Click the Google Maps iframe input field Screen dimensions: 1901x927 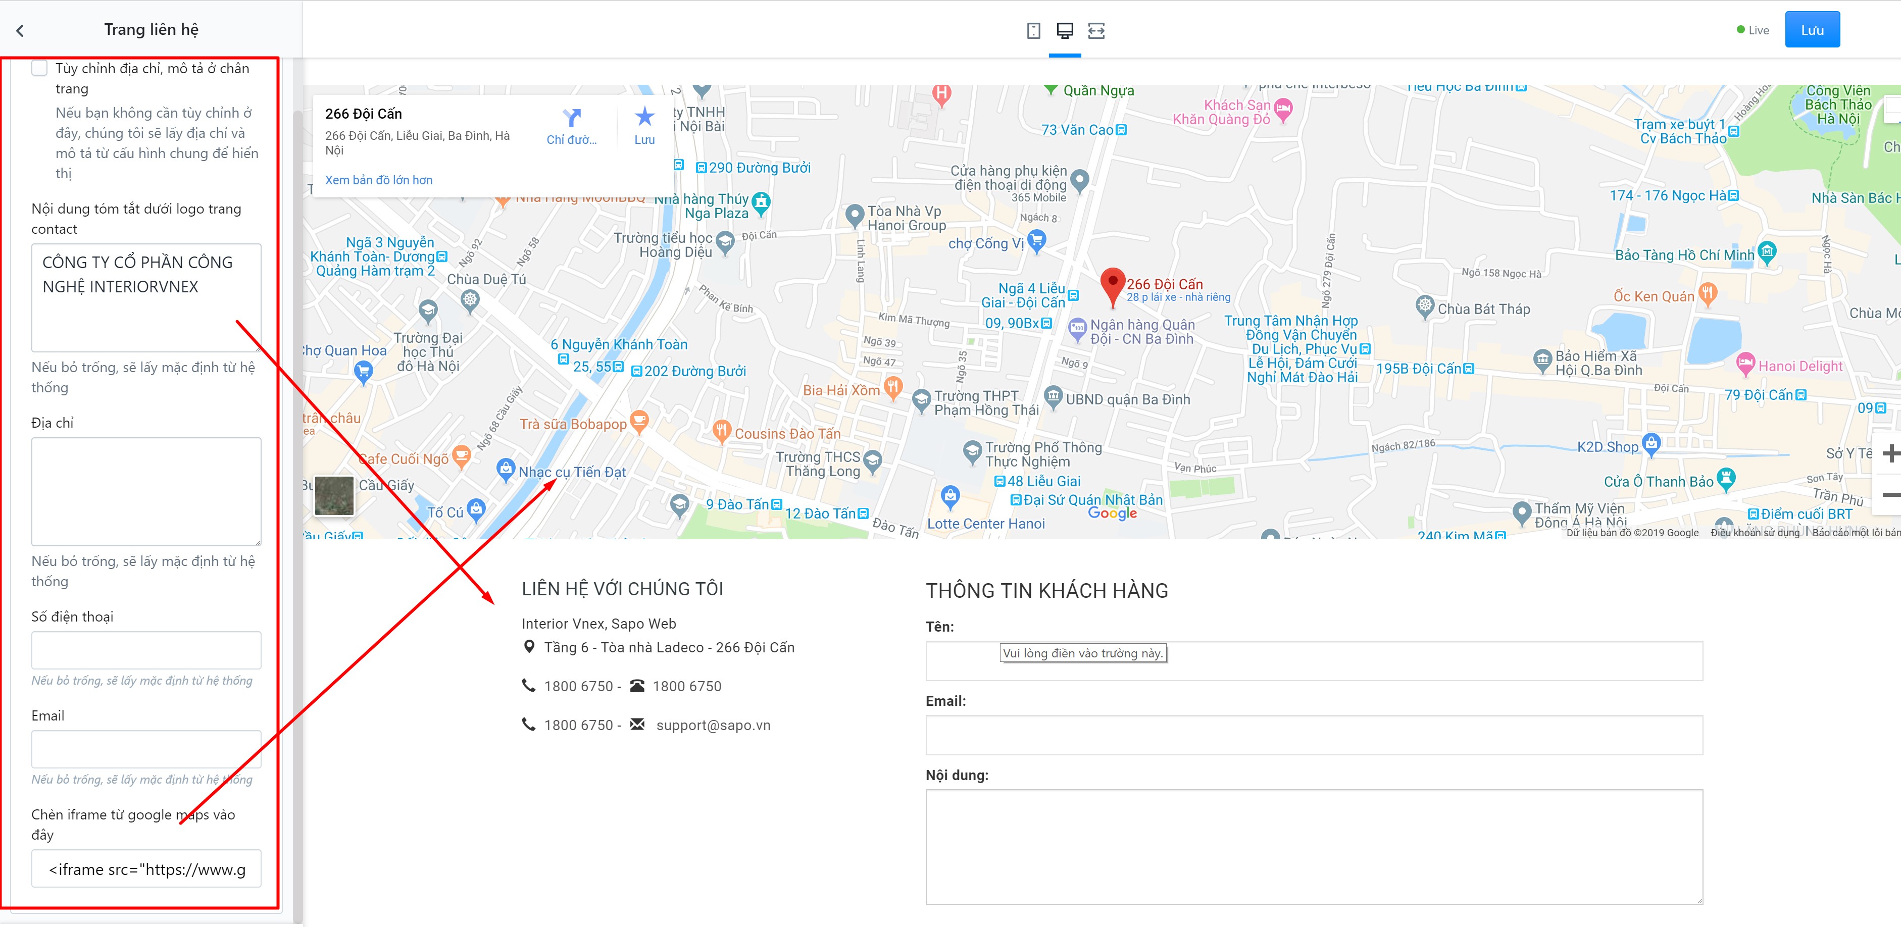coord(146,869)
